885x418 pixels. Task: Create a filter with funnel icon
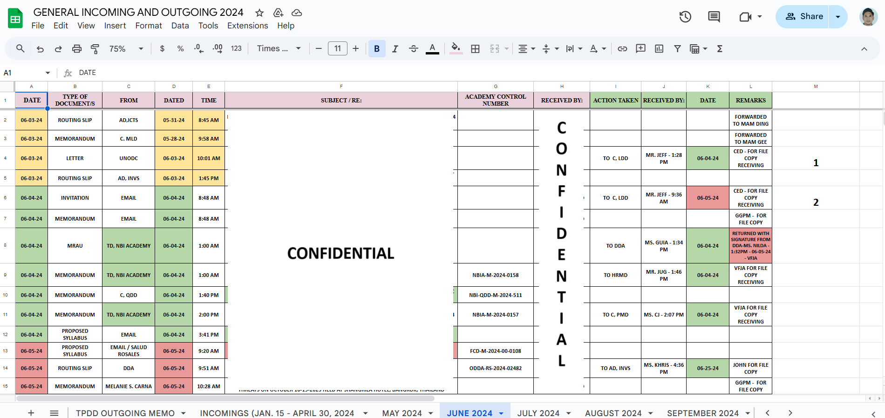coord(677,48)
